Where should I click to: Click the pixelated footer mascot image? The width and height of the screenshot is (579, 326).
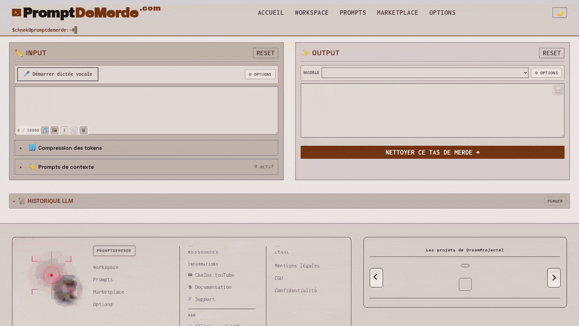click(56, 279)
